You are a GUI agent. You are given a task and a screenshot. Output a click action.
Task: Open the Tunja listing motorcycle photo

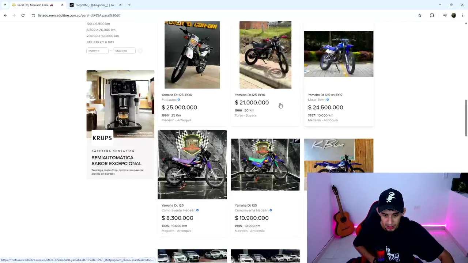265,55
